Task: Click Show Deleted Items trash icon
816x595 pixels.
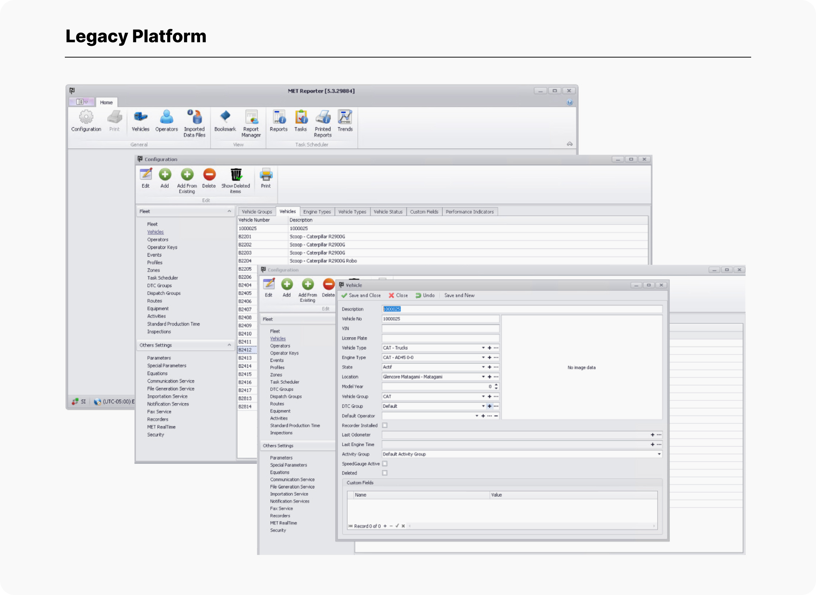Action: 236,175
